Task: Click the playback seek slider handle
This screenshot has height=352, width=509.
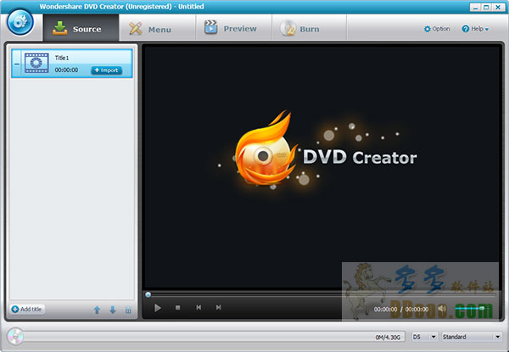Action: click(148, 294)
